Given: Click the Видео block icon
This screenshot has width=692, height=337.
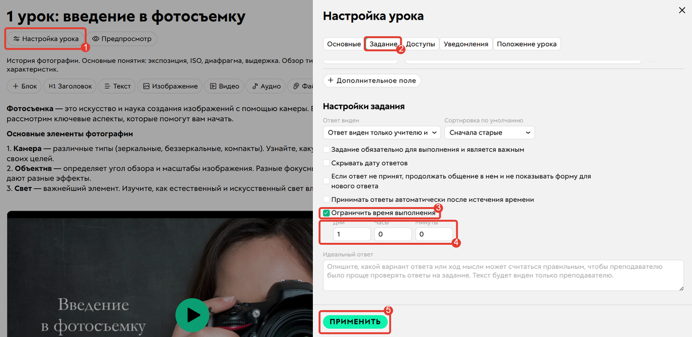Looking at the screenshot, I should click(x=215, y=86).
